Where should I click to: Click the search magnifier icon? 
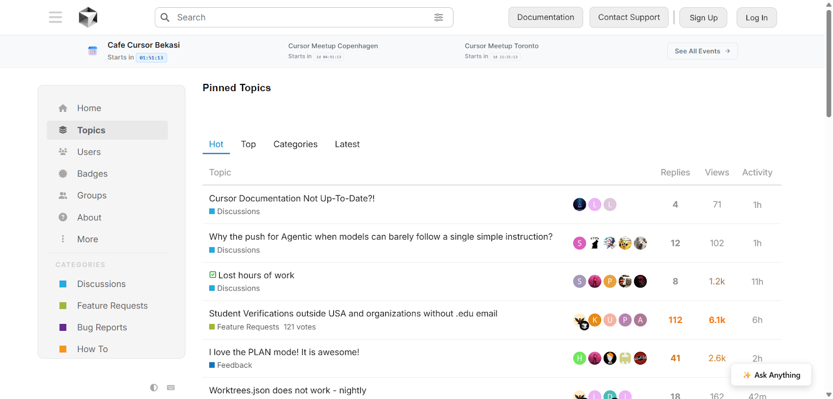165,17
